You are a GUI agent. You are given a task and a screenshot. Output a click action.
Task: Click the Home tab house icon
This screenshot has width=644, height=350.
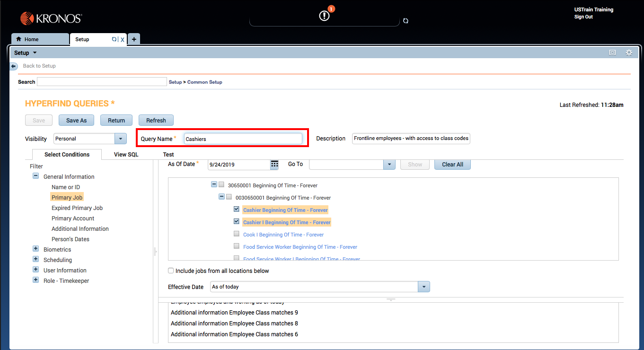(x=19, y=39)
